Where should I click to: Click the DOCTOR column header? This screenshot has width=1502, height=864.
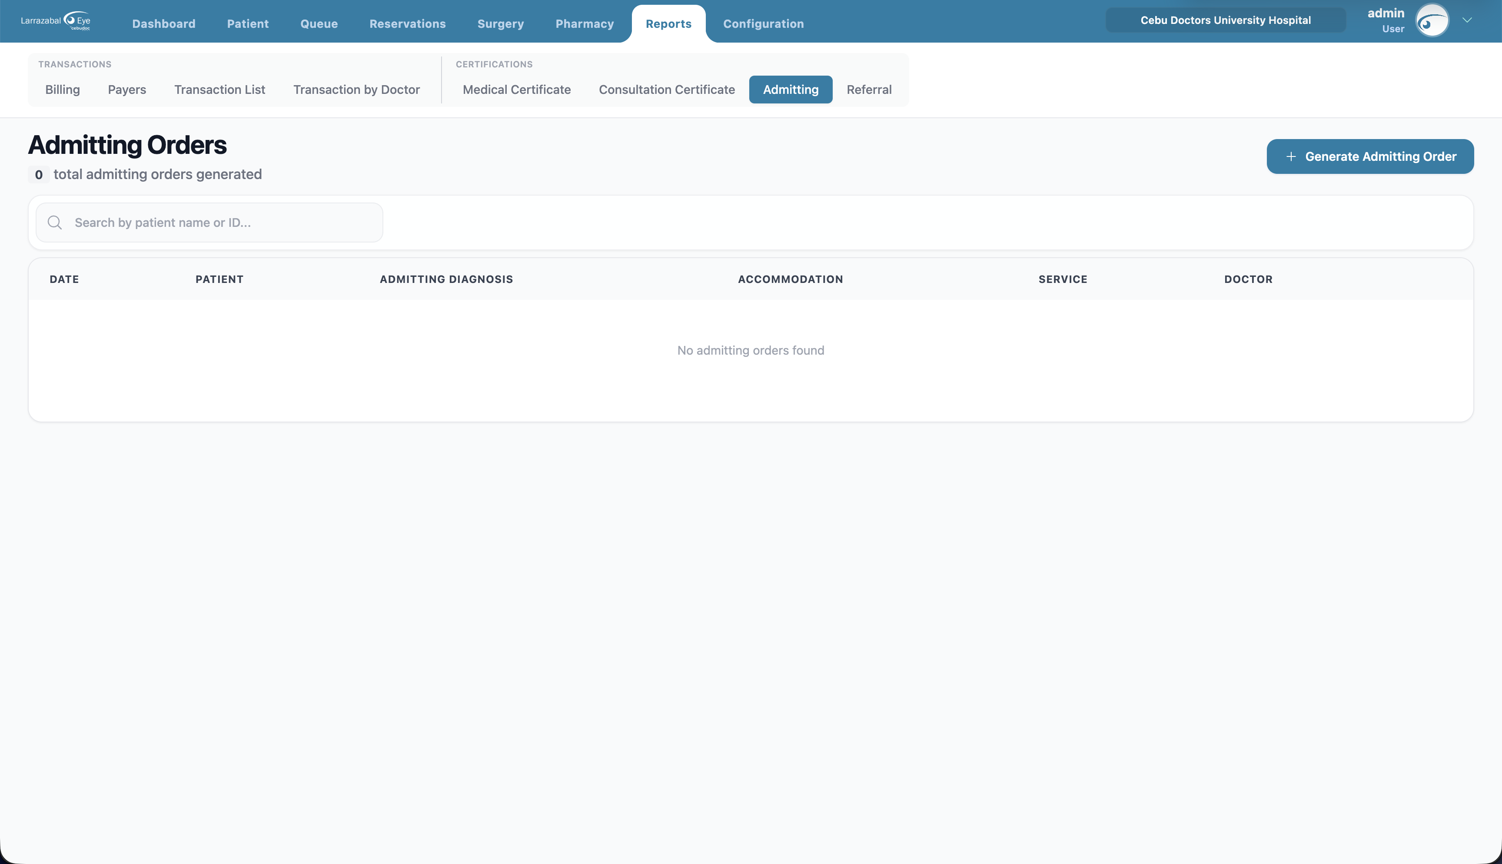pos(1248,279)
